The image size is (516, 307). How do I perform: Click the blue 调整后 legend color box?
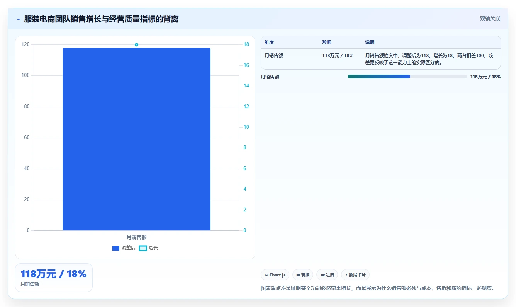coord(116,248)
